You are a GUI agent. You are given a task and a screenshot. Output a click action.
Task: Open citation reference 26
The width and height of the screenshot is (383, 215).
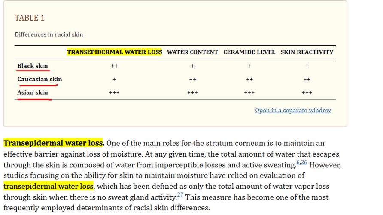click(x=304, y=163)
